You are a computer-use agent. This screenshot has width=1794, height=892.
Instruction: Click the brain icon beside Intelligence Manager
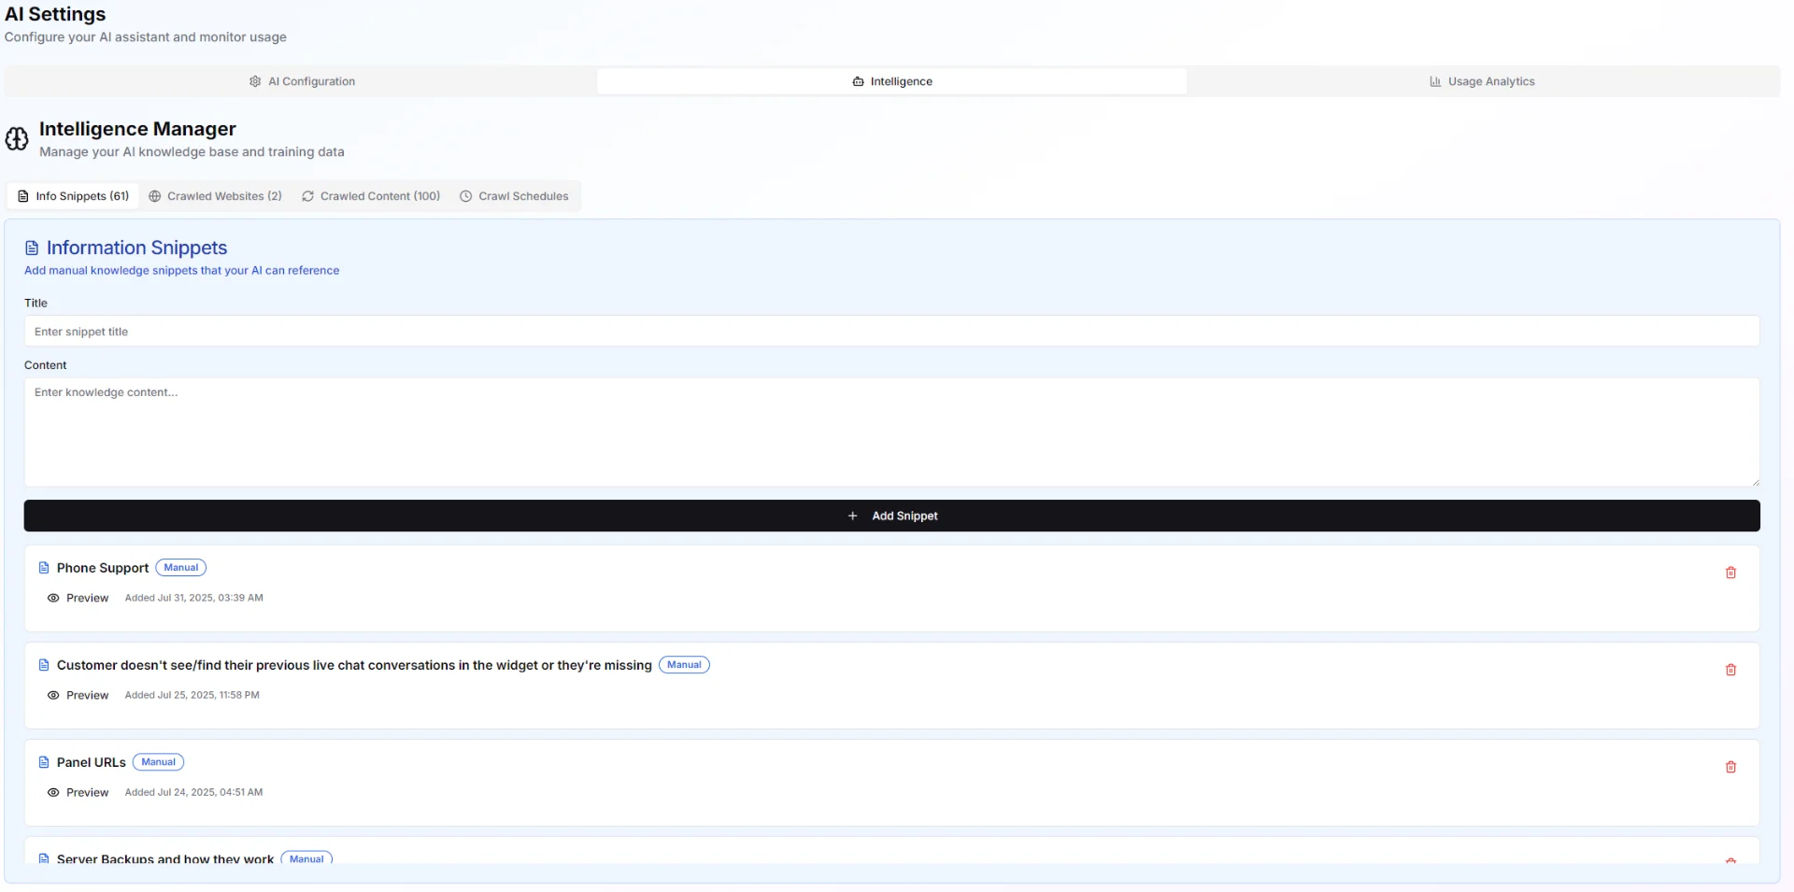pos(17,139)
